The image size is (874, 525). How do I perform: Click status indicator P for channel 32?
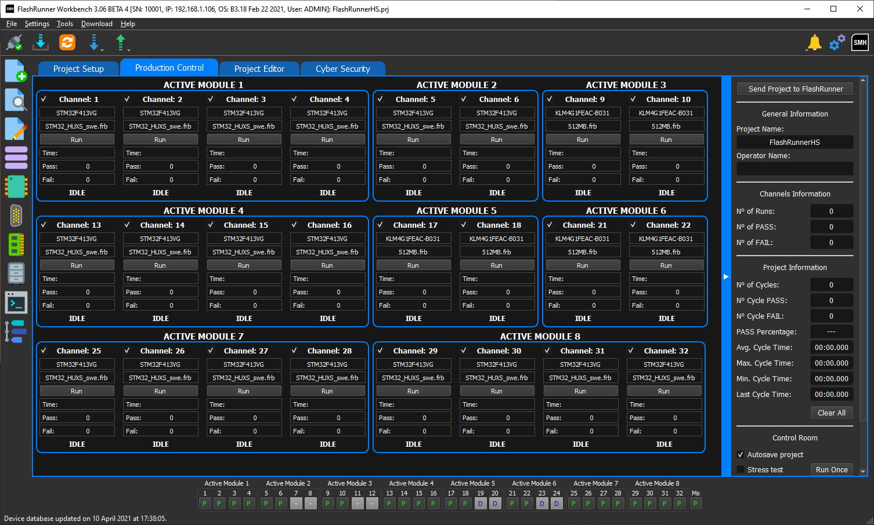pyautogui.click(x=680, y=504)
